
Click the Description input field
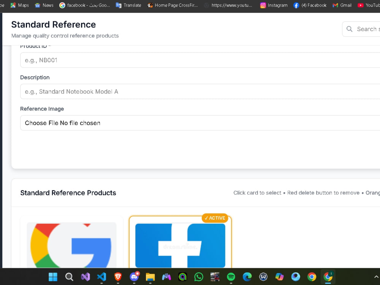(200, 91)
